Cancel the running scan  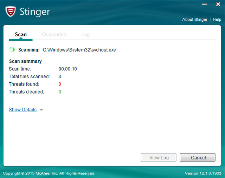[x=198, y=157]
